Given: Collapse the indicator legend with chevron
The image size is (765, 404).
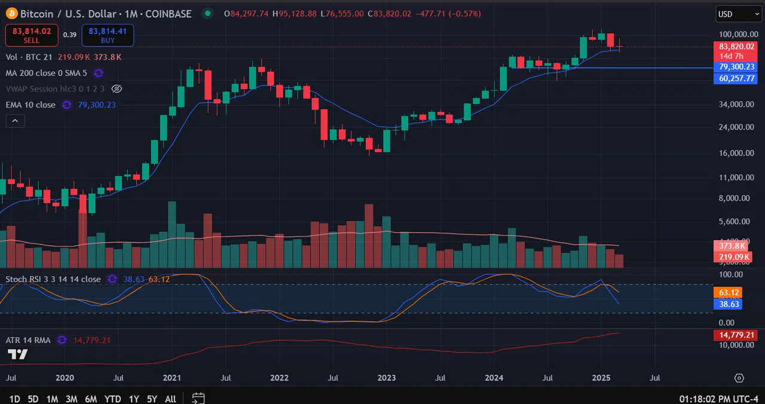Looking at the screenshot, I should 15,121.
